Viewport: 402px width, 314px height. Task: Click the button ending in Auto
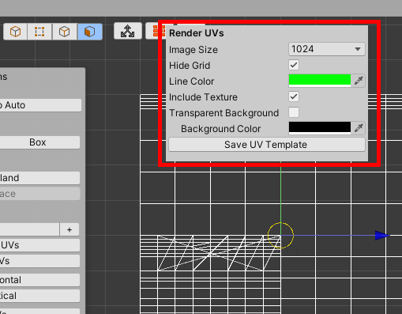[39, 105]
